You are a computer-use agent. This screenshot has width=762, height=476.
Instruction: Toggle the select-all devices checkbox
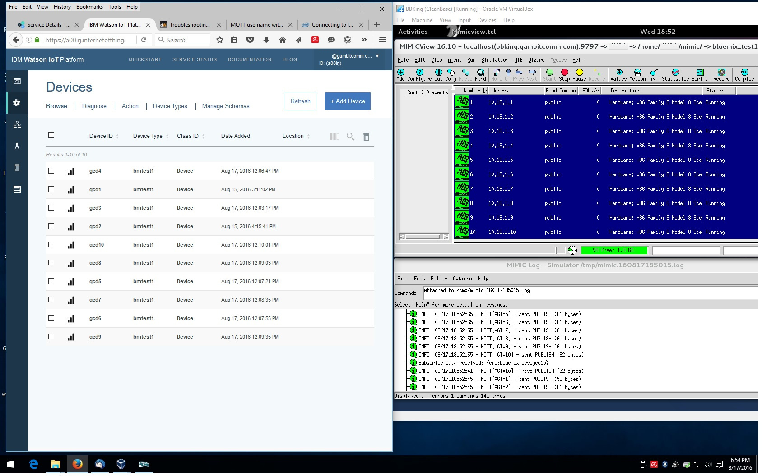(51, 135)
